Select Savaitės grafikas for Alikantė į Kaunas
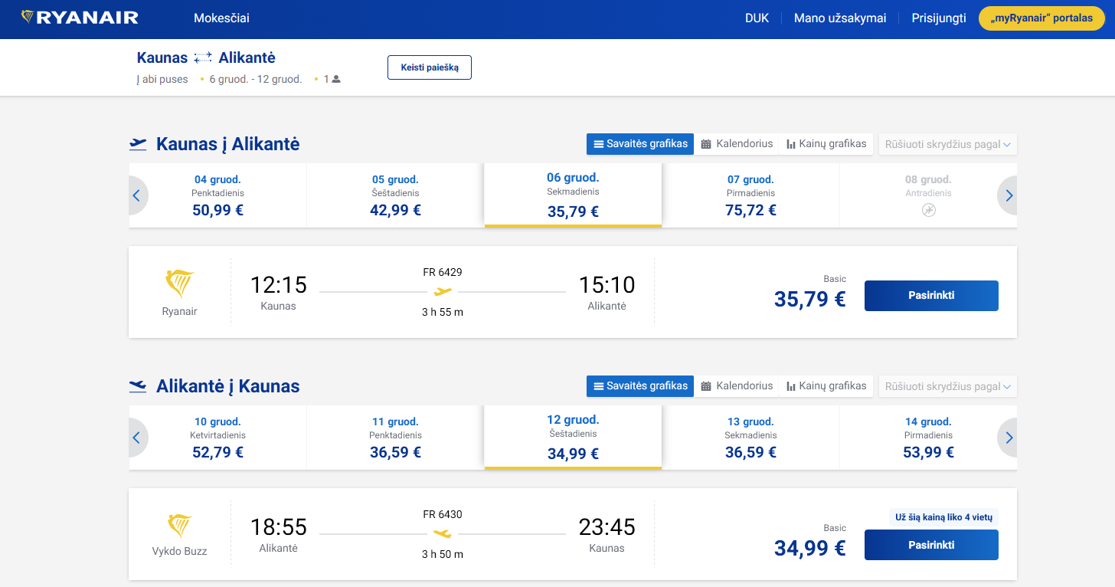Viewport: 1115px width, 587px height. pos(640,386)
